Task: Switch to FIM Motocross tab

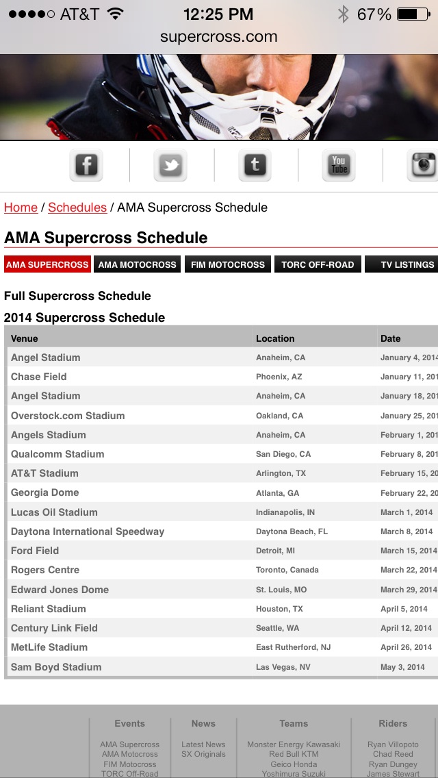Action: [x=228, y=264]
